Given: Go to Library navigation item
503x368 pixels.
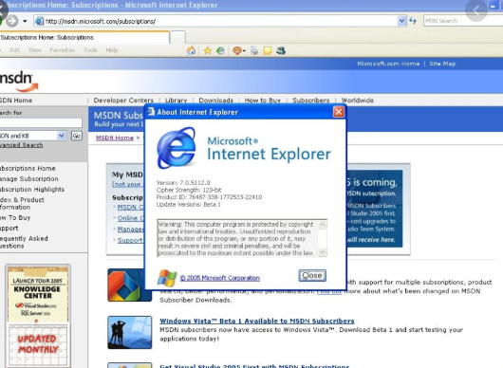Looking at the screenshot, I should (x=176, y=101).
